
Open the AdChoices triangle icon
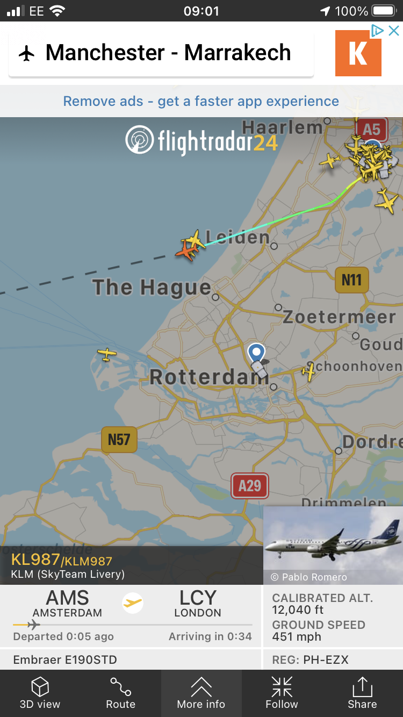pyautogui.click(x=378, y=31)
